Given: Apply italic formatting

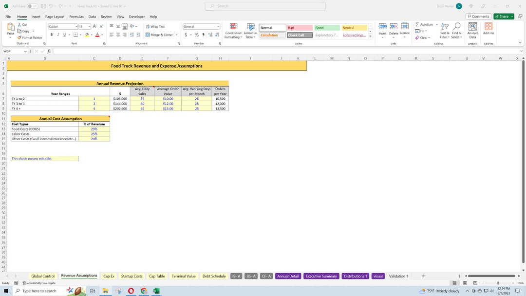Looking at the screenshot, I should [x=57, y=35].
